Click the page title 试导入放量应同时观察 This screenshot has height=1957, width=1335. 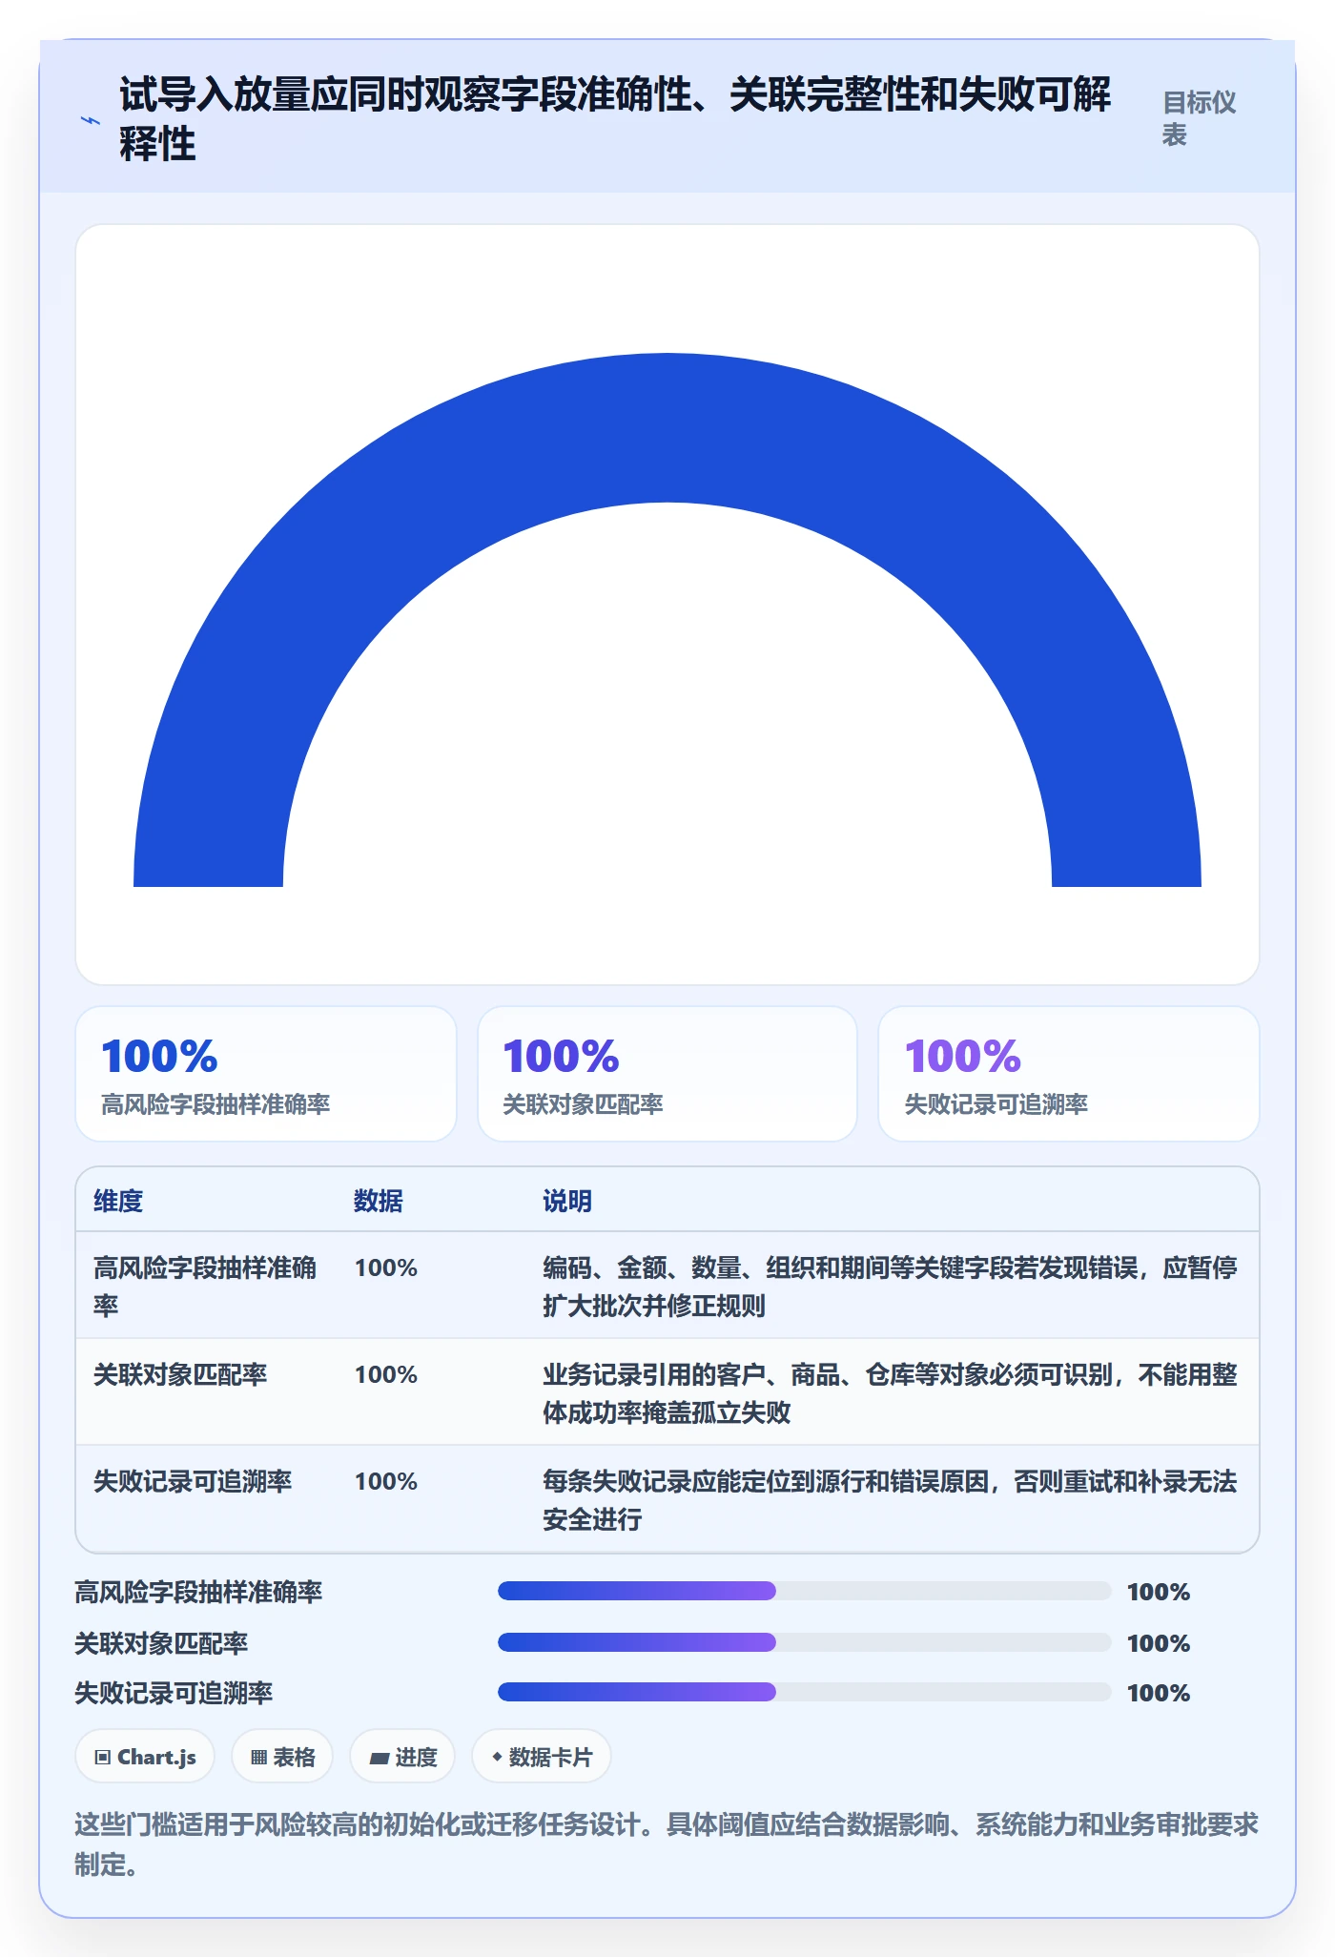[x=615, y=119]
